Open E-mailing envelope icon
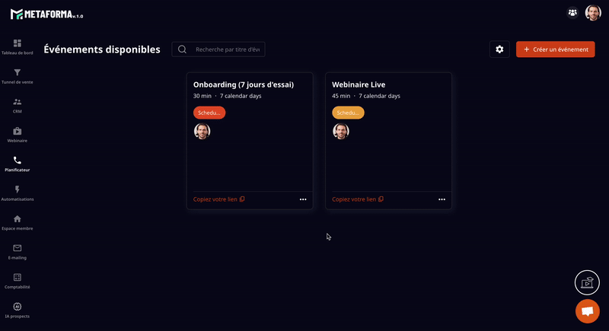609x331 pixels. [17, 248]
